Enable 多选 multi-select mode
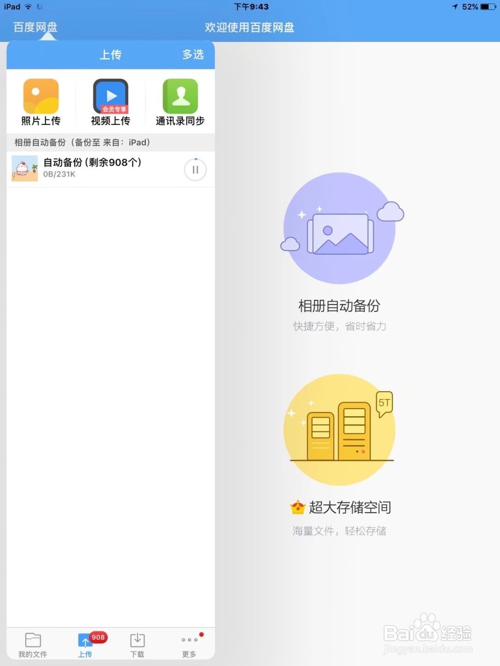The image size is (500, 666). (x=193, y=55)
